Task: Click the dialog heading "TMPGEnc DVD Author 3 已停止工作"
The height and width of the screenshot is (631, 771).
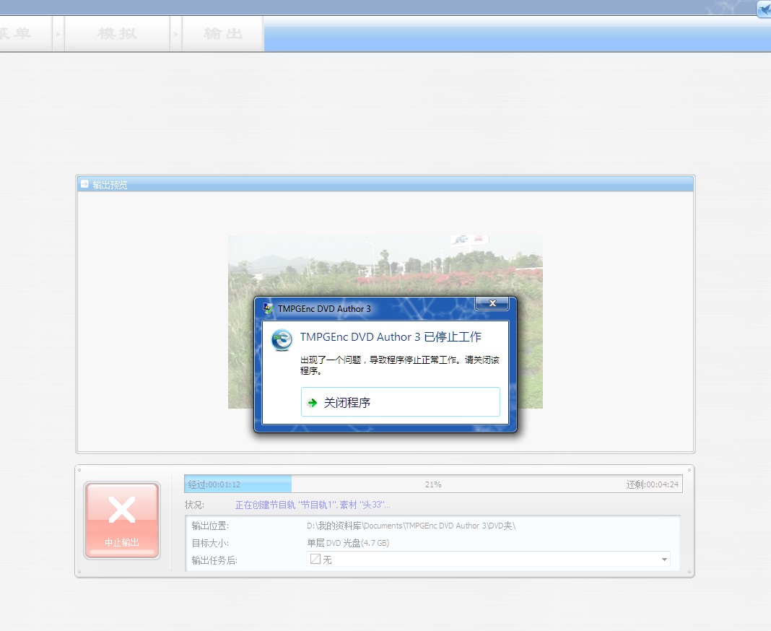Action: pos(391,337)
